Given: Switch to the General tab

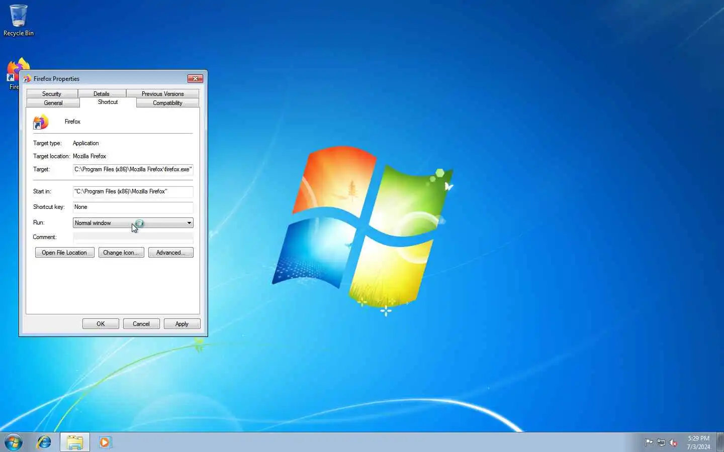Looking at the screenshot, I should point(53,103).
